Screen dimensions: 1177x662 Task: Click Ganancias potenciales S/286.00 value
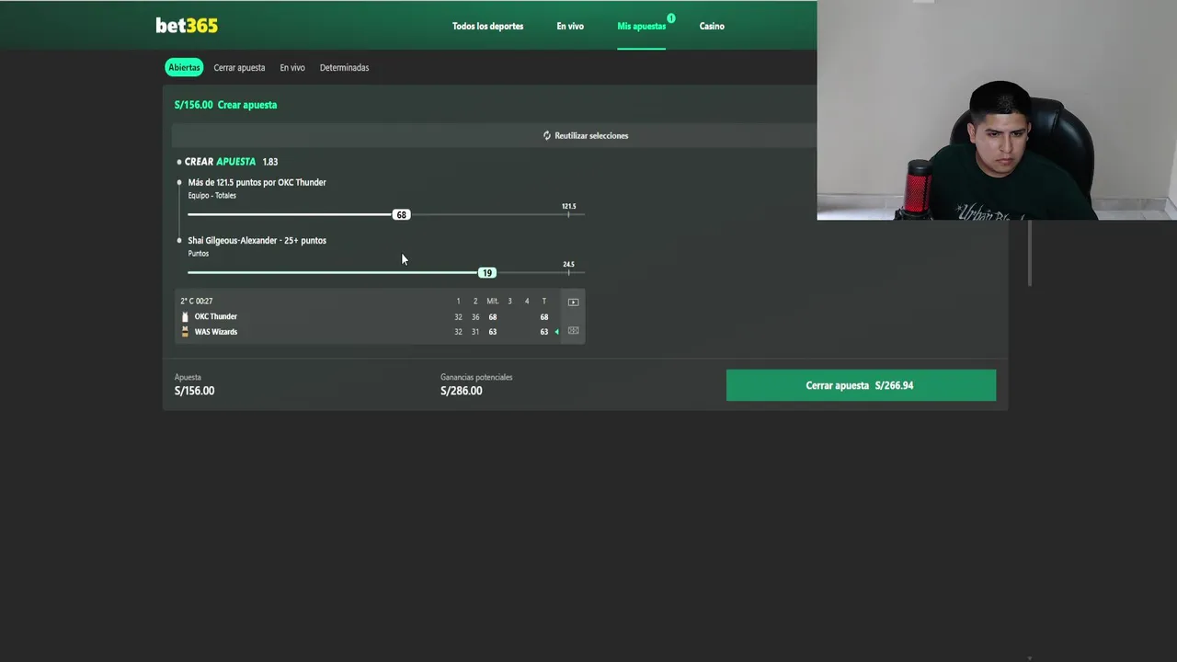pos(461,391)
